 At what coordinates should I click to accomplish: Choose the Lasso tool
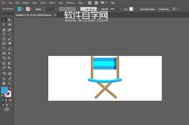pyautogui.click(x=9, y=25)
